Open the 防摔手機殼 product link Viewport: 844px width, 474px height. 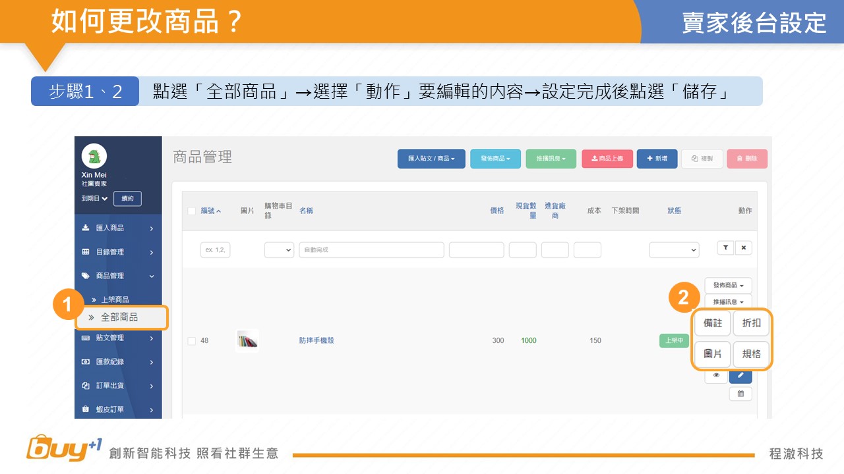pyautogui.click(x=316, y=341)
